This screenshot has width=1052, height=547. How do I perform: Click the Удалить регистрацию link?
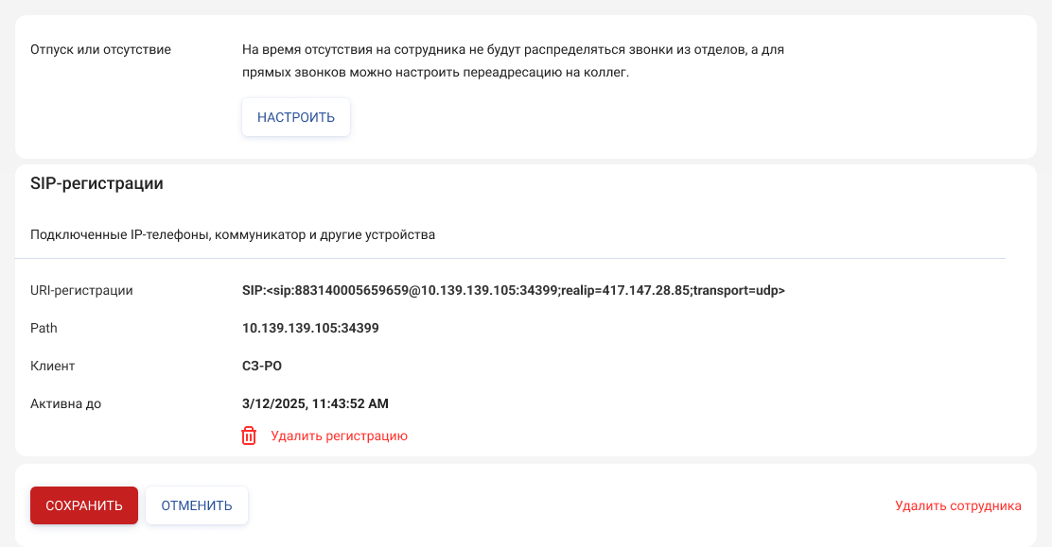[x=339, y=436]
